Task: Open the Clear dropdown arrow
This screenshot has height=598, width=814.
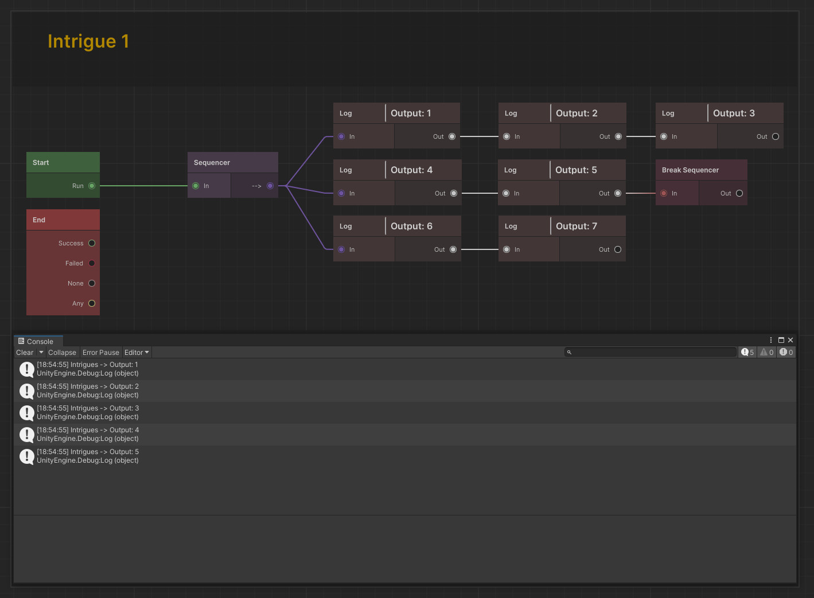Action: click(x=41, y=353)
